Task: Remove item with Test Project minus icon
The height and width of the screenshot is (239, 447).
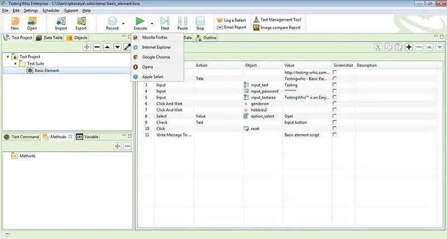Action: 97,47
